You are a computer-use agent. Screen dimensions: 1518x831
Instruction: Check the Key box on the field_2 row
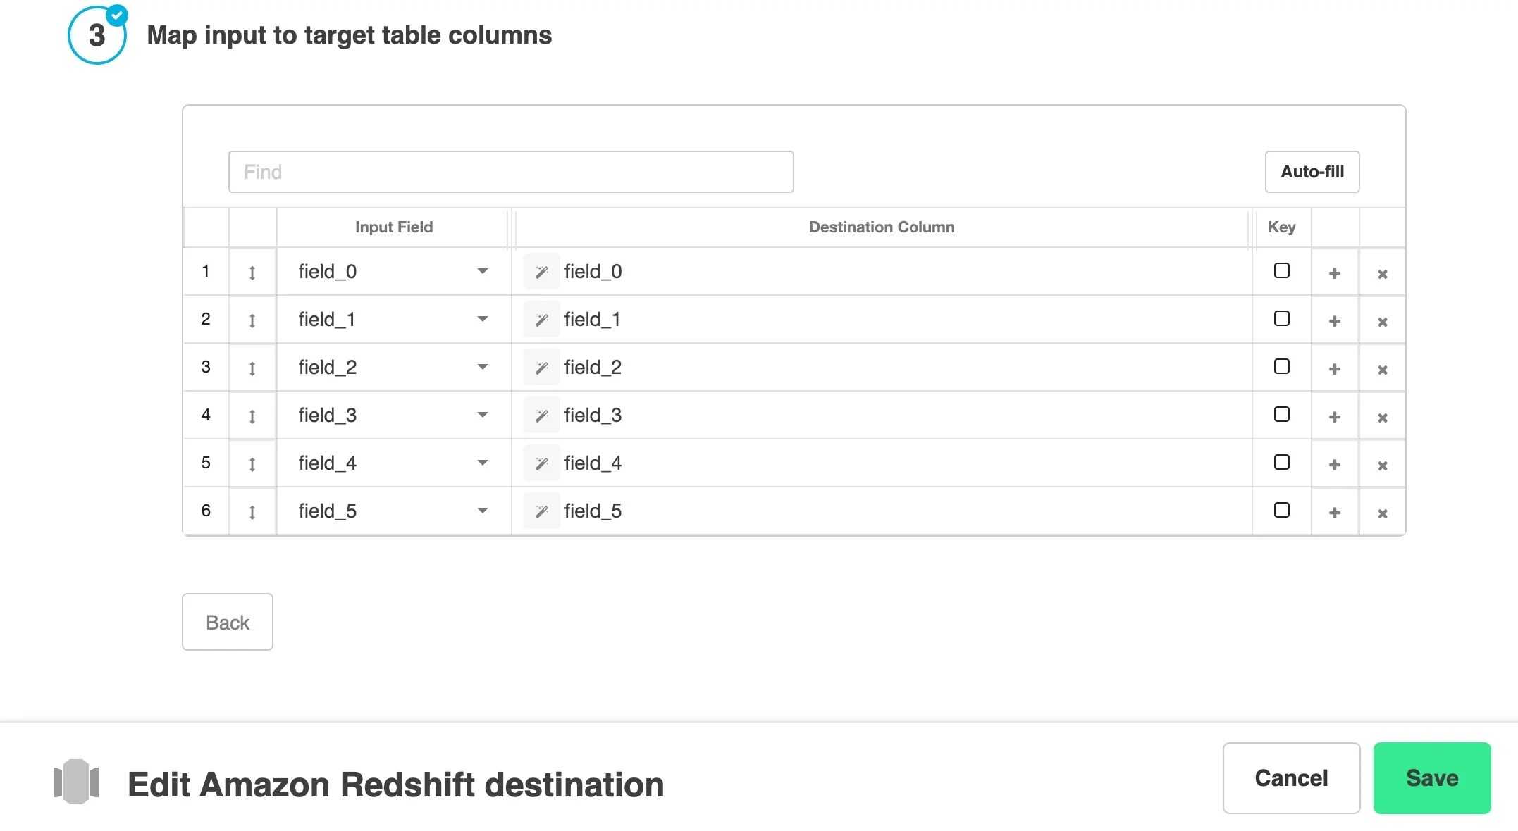[1281, 366]
